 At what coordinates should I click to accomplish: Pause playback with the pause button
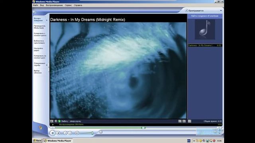pos(53,133)
